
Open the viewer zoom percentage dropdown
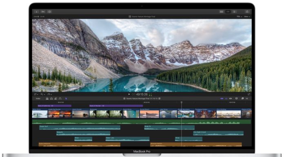tap(239, 16)
